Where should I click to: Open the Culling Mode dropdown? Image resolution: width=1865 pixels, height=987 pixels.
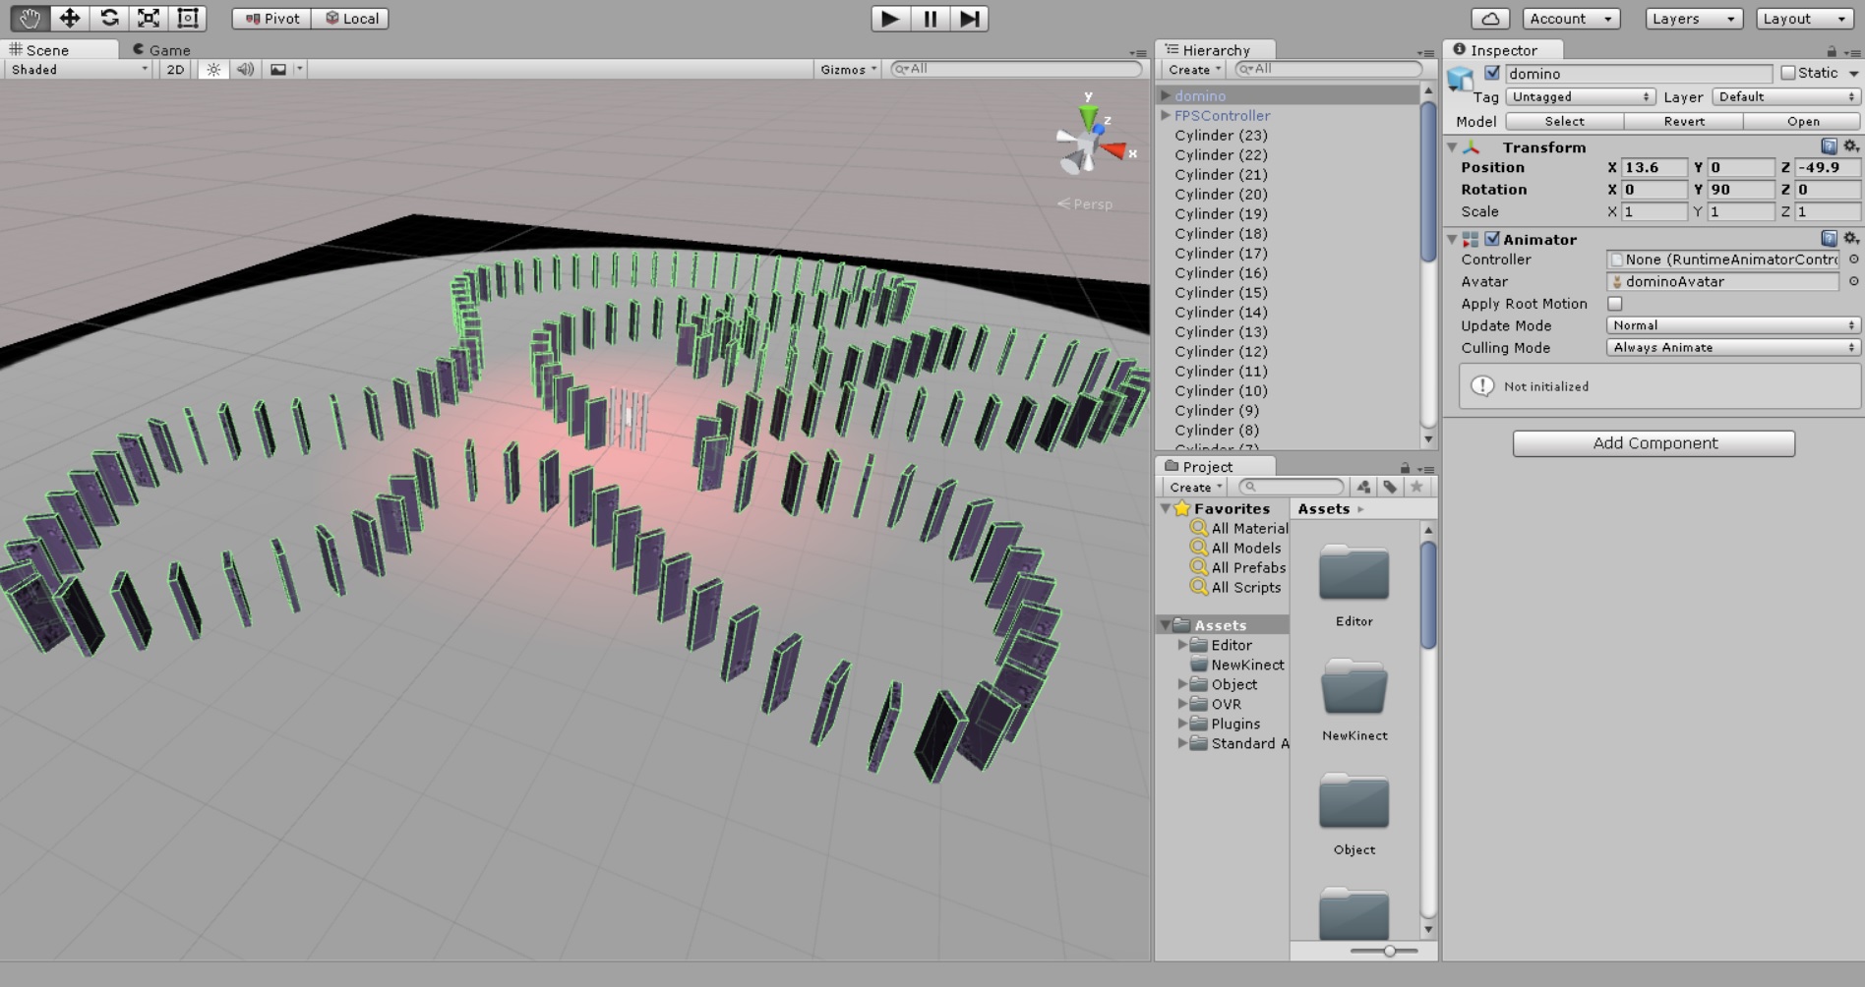click(x=1732, y=348)
